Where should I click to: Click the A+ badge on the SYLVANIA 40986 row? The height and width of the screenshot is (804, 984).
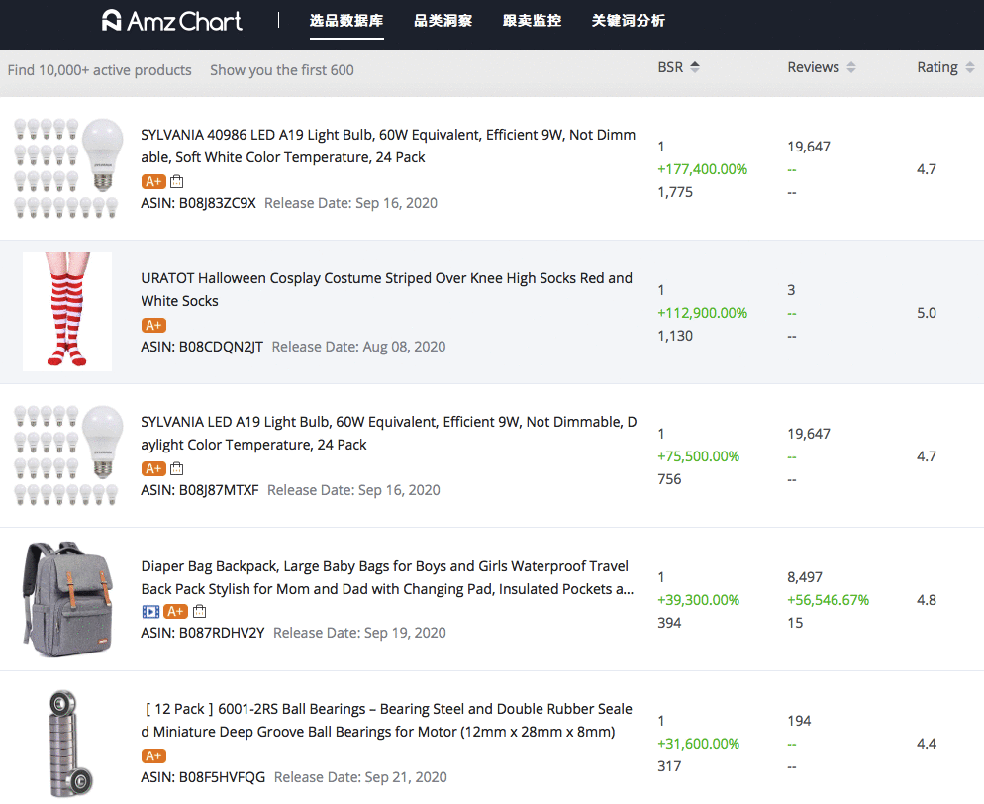(153, 181)
